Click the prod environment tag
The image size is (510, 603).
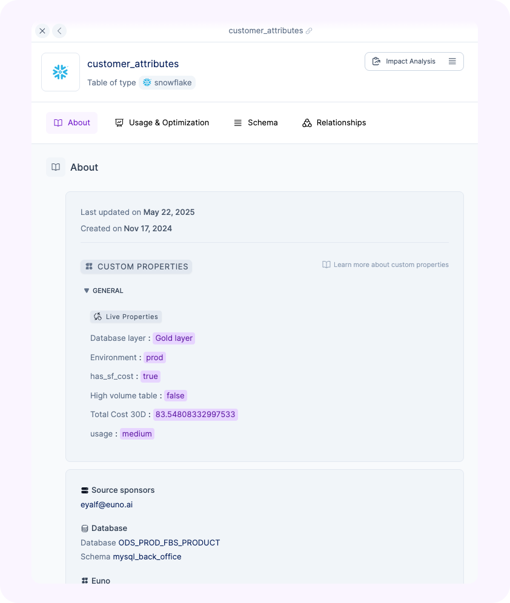(154, 357)
